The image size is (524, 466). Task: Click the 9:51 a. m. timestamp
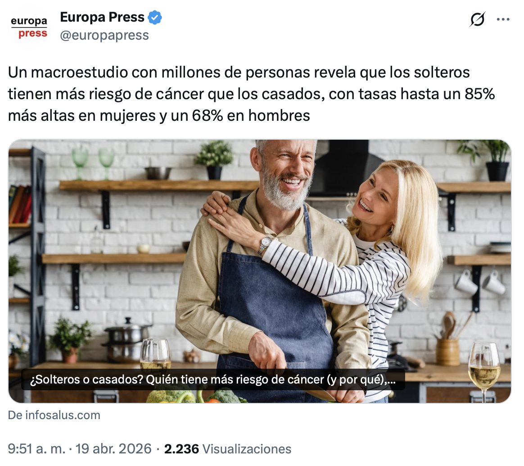coord(37,448)
